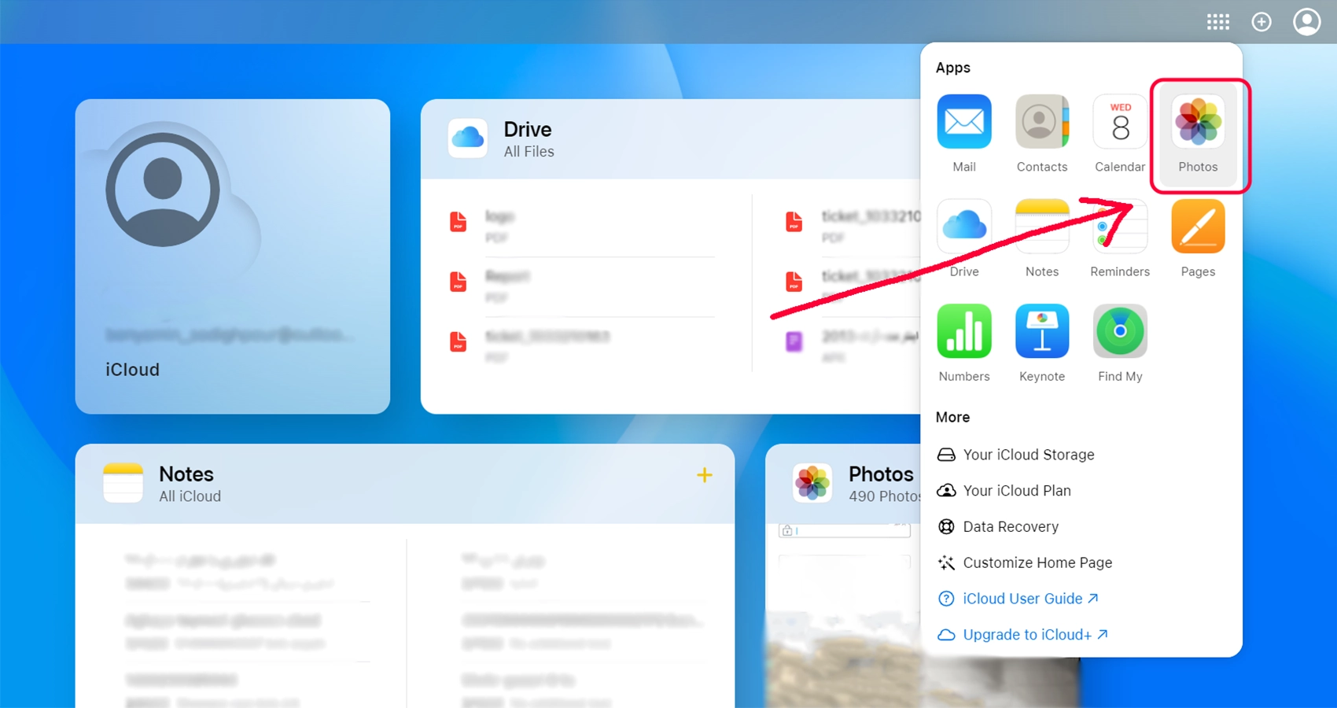This screenshot has width=1337, height=708.
Task: Add a new note with the plus button
Action: tap(704, 475)
